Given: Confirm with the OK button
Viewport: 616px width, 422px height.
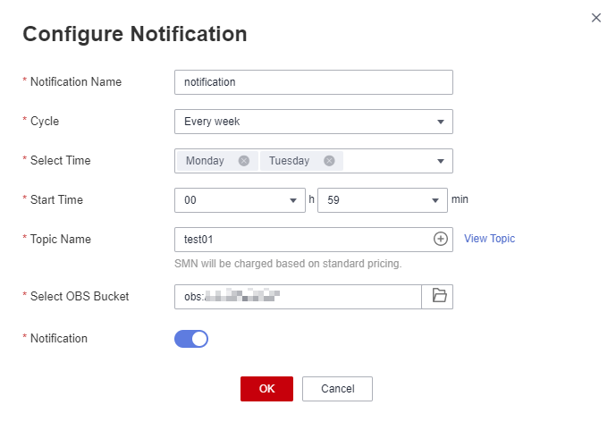Looking at the screenshot, I should 266,389.
